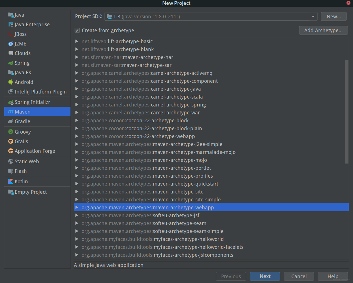Select Java Enterprise project type
The image size is (353, 283).
click(x=37, y=25)
